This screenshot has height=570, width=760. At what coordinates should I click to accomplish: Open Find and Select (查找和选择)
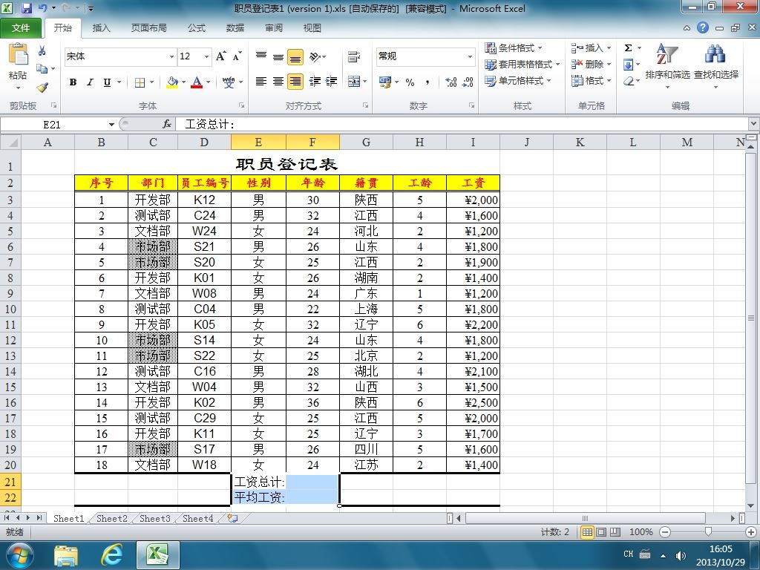[716, 65]
